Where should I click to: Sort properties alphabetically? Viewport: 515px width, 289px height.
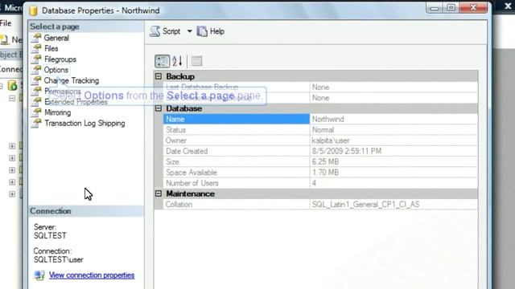click(177, 61)
